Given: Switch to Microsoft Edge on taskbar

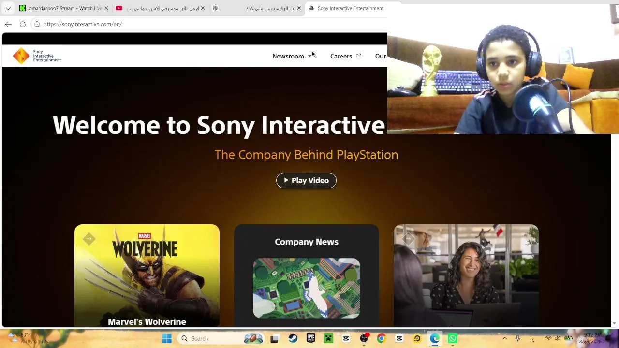Looking at the screenshot, I should pyautogui.click(x=435, y=338).
